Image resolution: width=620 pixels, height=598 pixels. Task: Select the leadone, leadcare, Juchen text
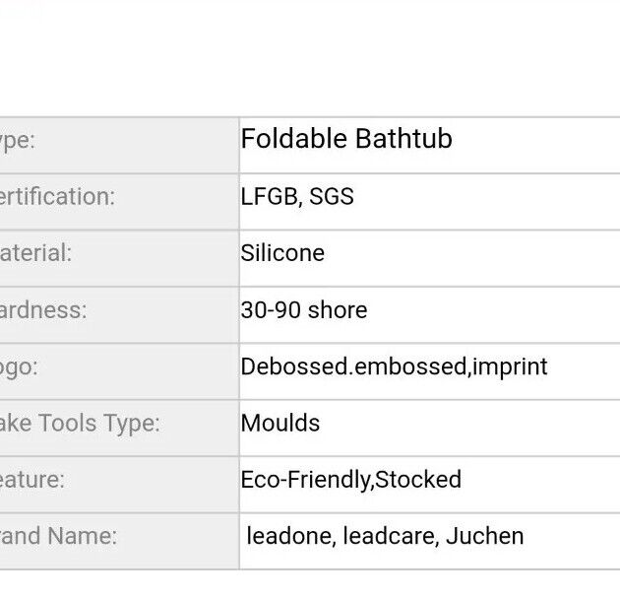coord(385,536)
